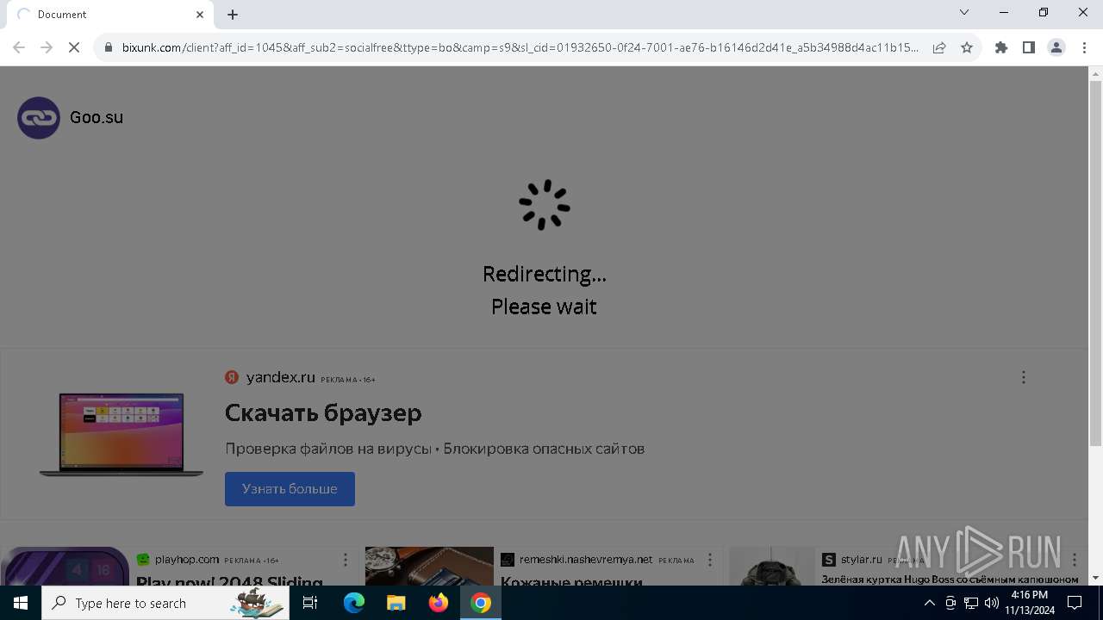This screenshot has height=620, width=1103.
Task: Expand the tab search chevron
Action: [x=964, y=13]
